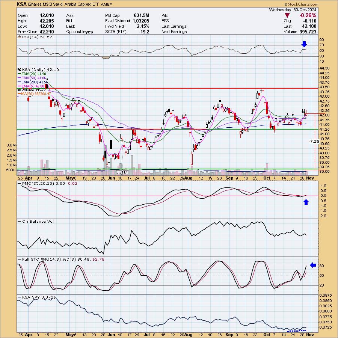Click the 0.6117 value box on the date axis

click(x=122, y=172)
